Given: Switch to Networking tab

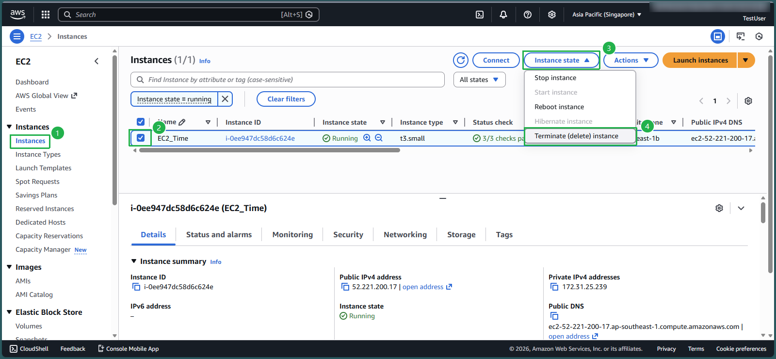Looking at the screenshot, I should [405, 234].
